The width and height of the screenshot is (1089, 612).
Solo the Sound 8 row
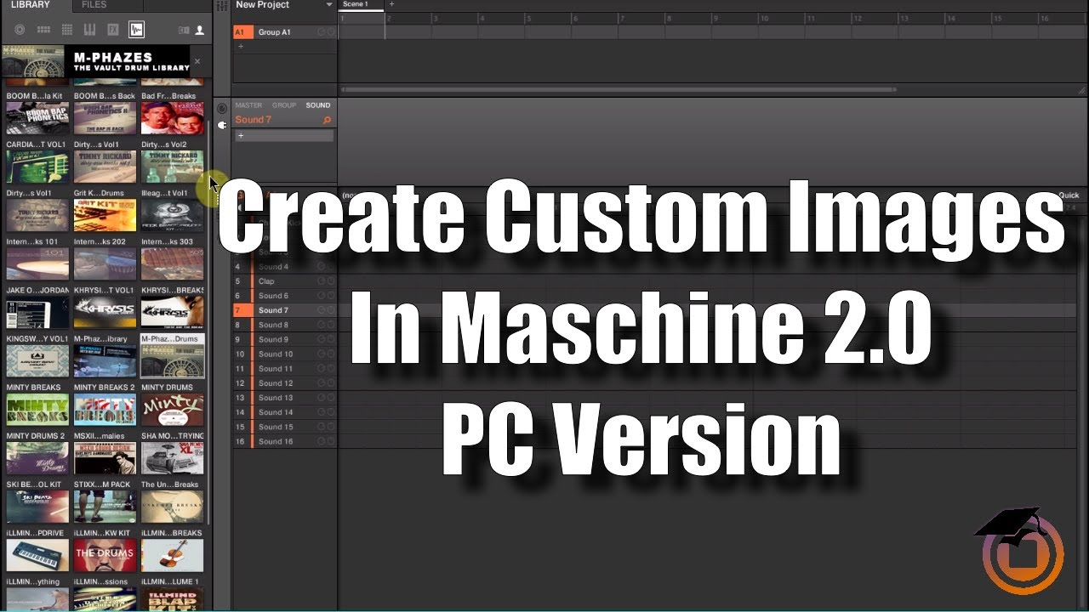[x=331, y=325]
